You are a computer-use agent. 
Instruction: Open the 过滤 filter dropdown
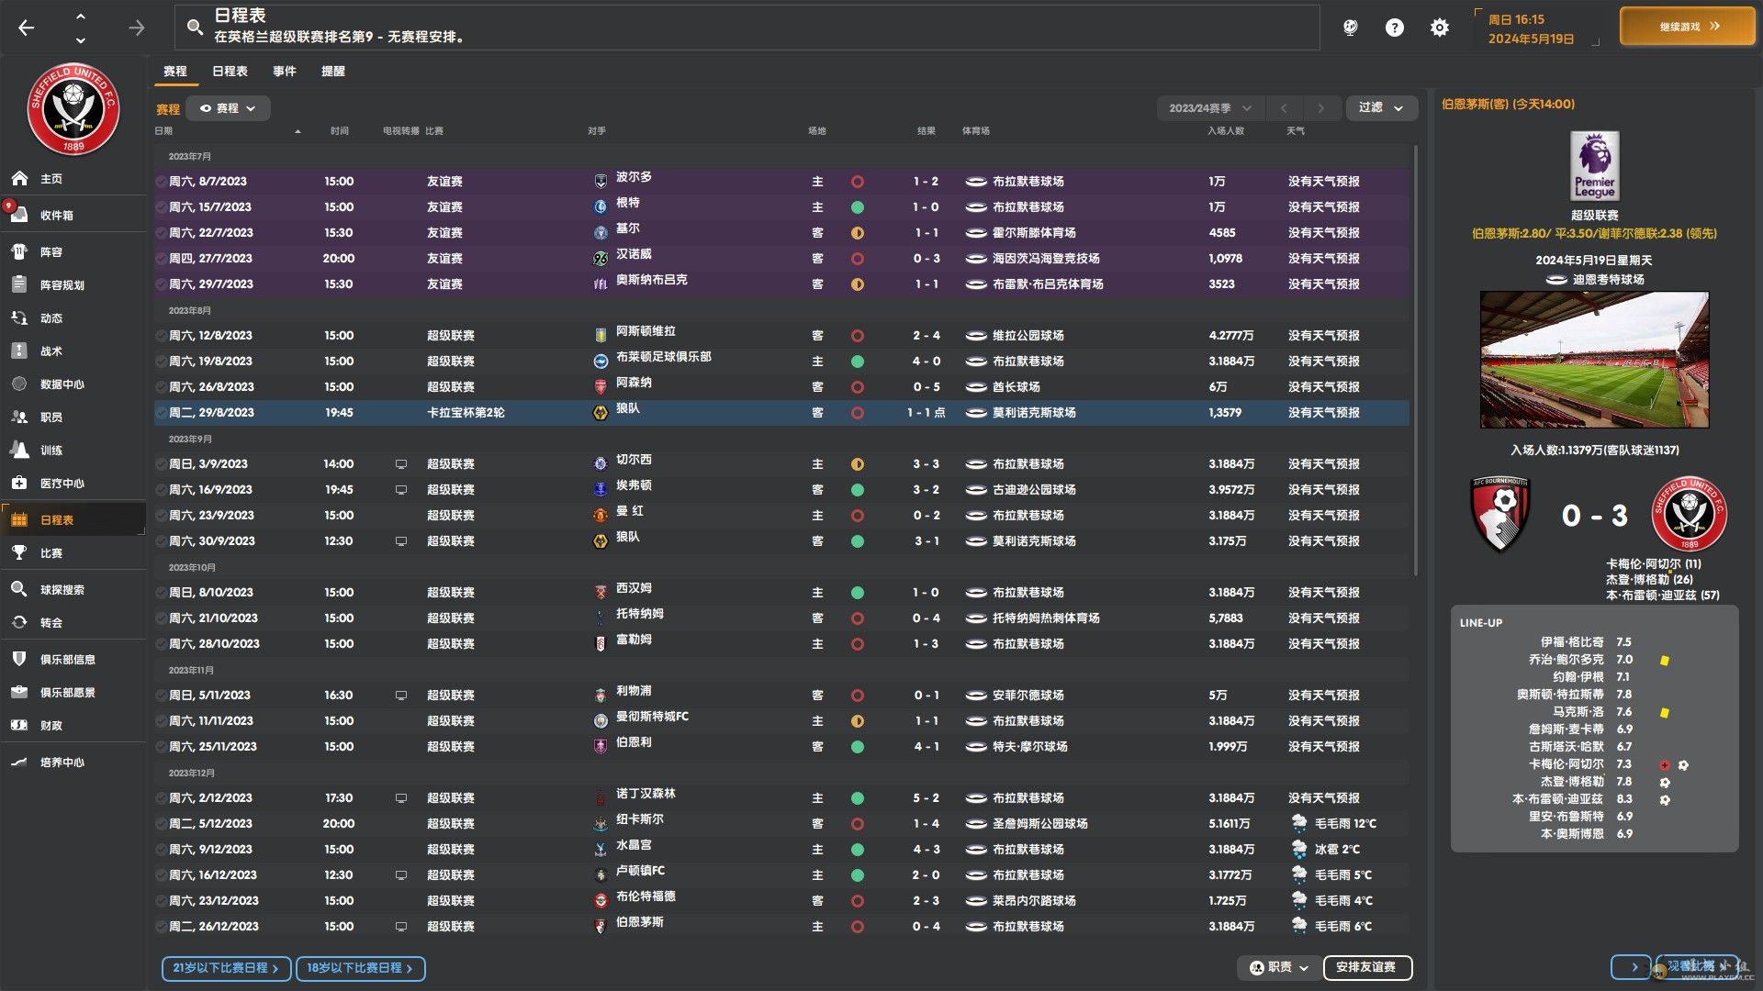click(x=1381, y=108)
